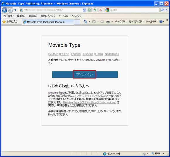This screenshot has width=170, height=157.
Task: Open the お気に入り(A) menu
Action: click(48, 16)
